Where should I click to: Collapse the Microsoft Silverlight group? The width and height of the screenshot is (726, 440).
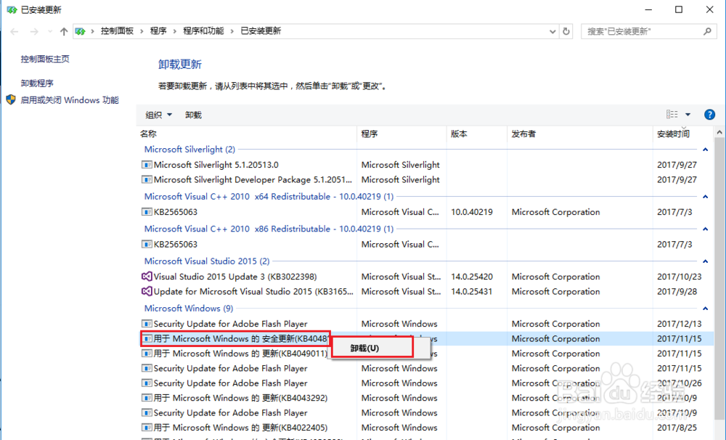click(705, 150)
